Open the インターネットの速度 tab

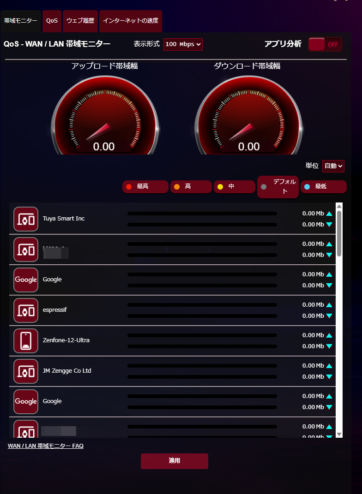pos(131,21)
